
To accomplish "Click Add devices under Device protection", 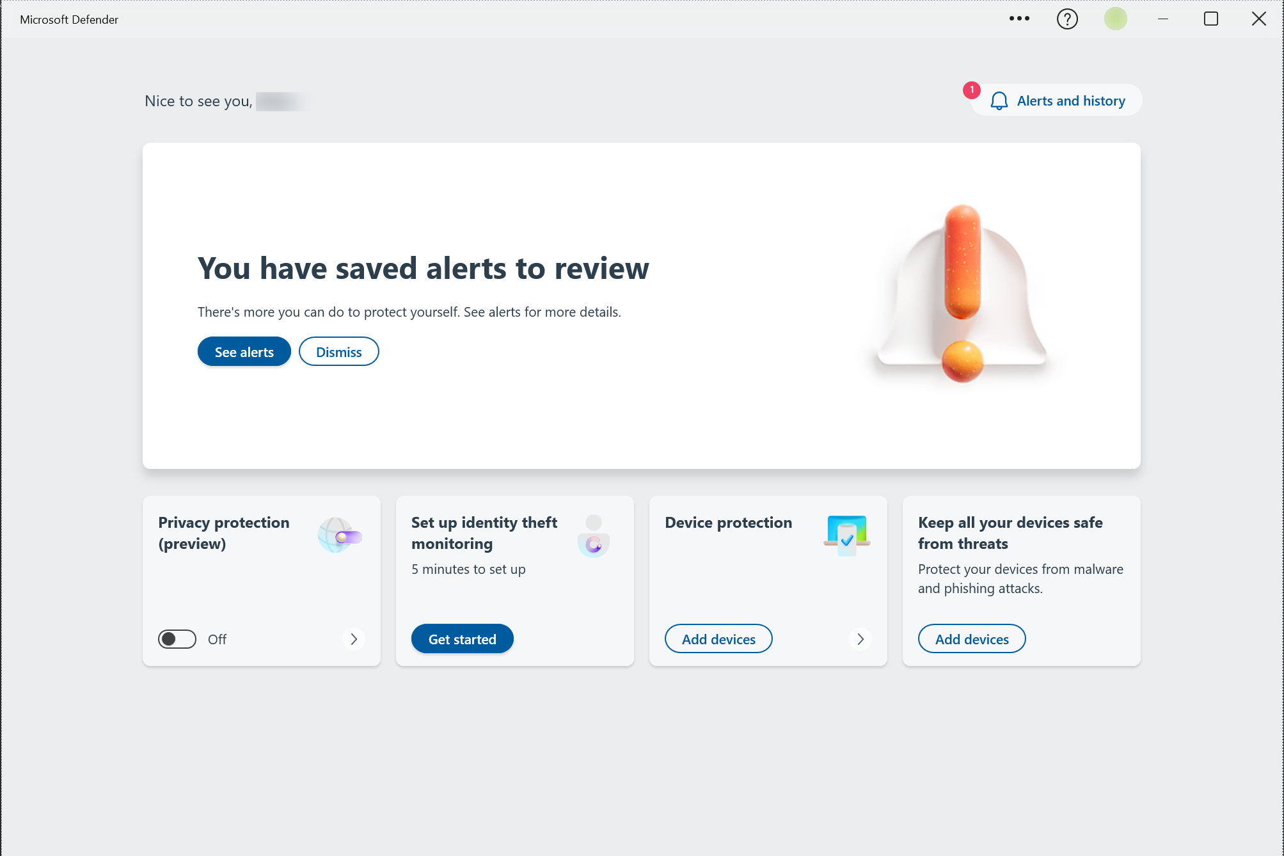I will coord(718,639).
